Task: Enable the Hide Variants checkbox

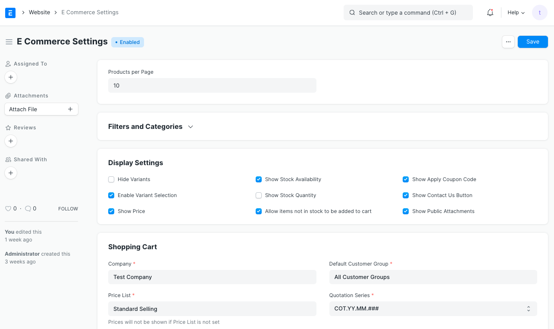Action: [111, 179]
